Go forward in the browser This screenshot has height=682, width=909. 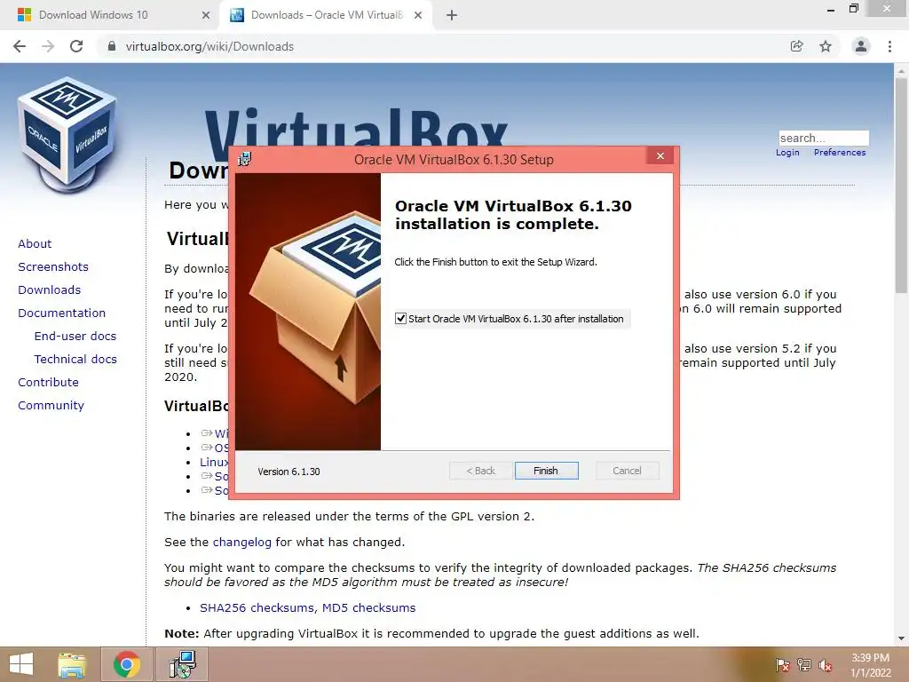pyautogui.click(x=48, y=46)
